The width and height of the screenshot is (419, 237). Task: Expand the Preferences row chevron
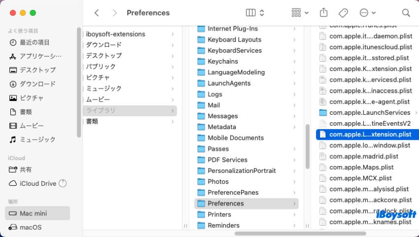[294, 203]
